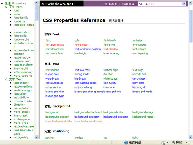Open the background-positionY link
The width and height of the screenshot is (193, 145).
[116, 117]
